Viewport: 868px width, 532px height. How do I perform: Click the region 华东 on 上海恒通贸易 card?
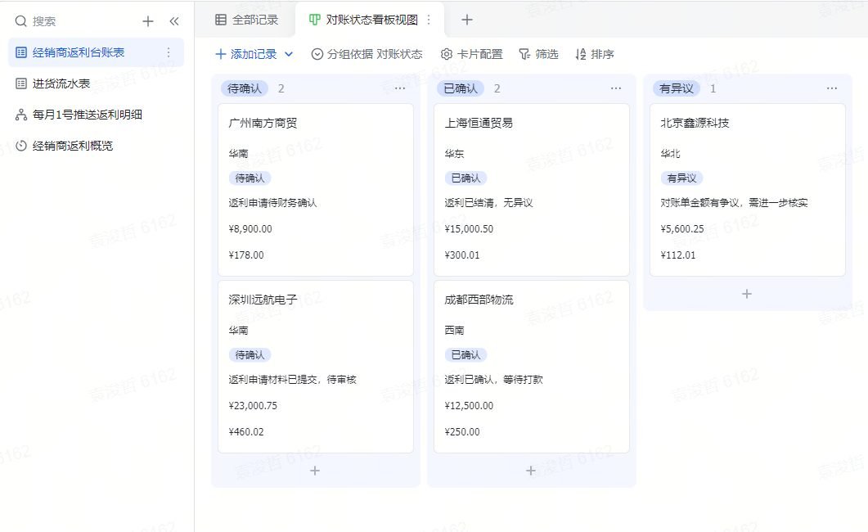[x=455, y=154]
